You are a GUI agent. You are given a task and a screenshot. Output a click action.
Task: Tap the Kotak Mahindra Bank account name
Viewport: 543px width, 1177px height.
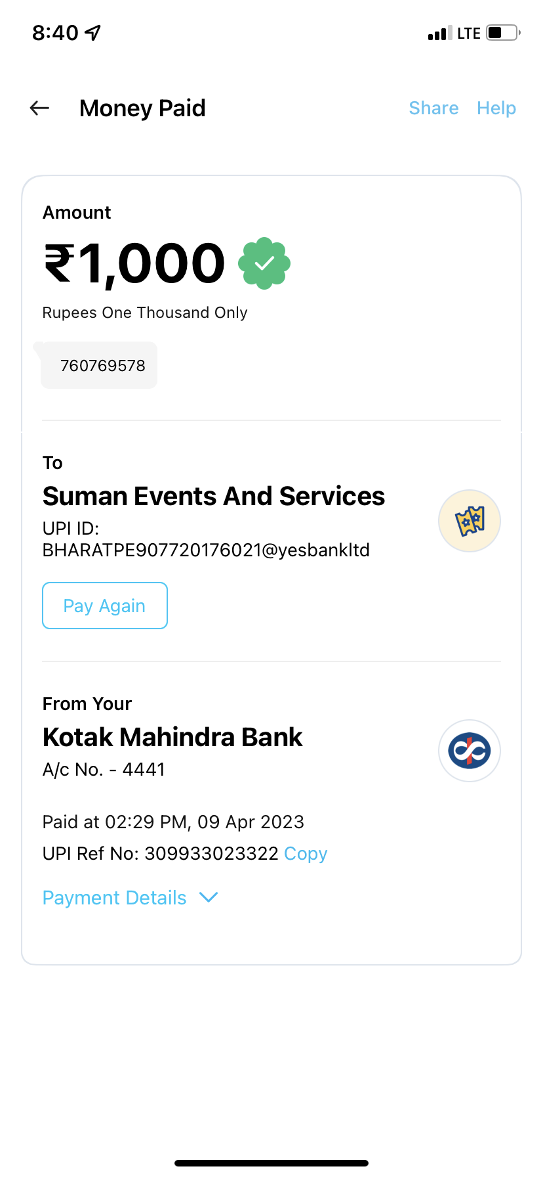(172, 738)
